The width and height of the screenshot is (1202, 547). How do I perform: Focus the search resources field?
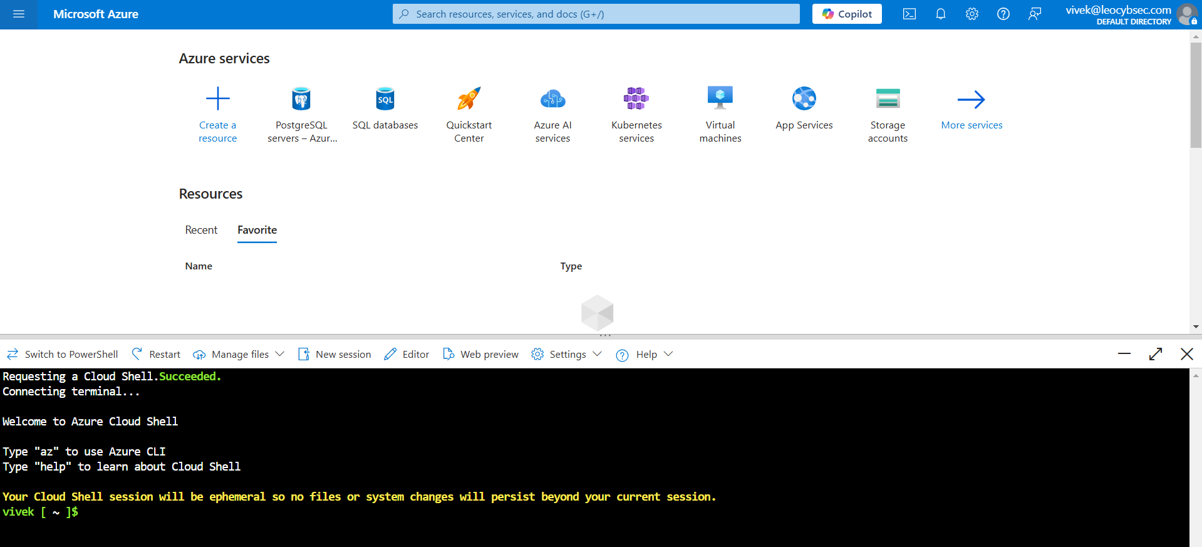tap(596, 14)
